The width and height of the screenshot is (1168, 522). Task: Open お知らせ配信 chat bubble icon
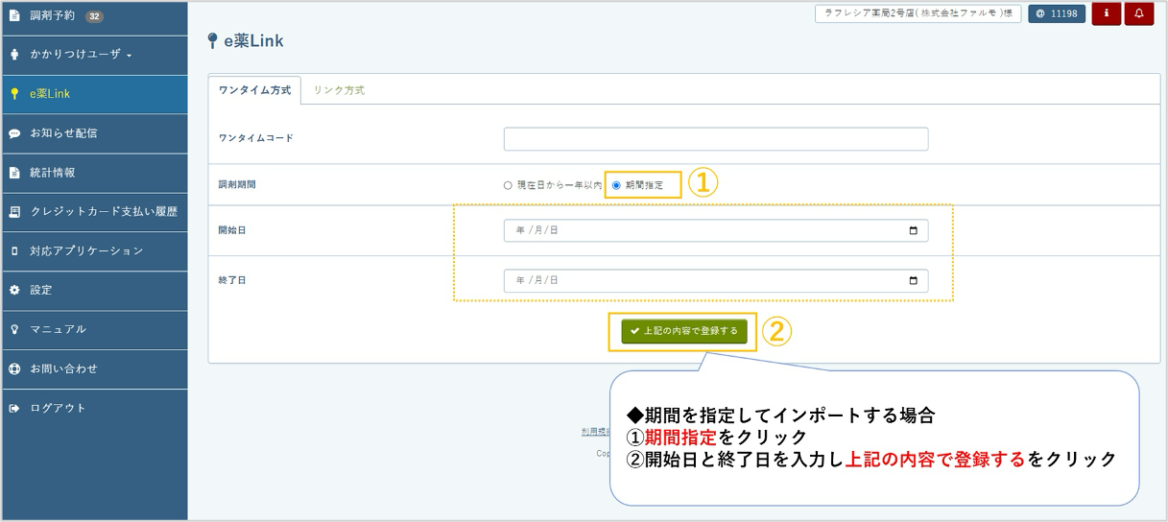point(14,133)
